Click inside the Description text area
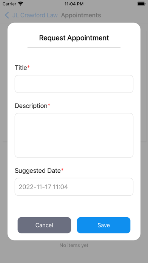The image size is (148, 263). 74,135
